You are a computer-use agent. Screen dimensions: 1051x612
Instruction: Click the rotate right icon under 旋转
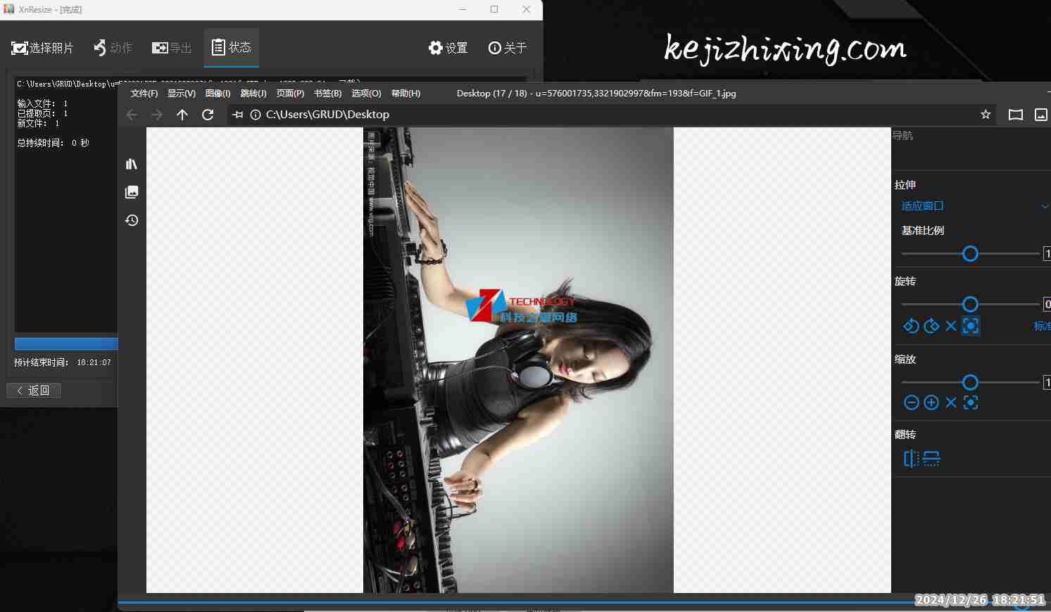pos(931,326)
